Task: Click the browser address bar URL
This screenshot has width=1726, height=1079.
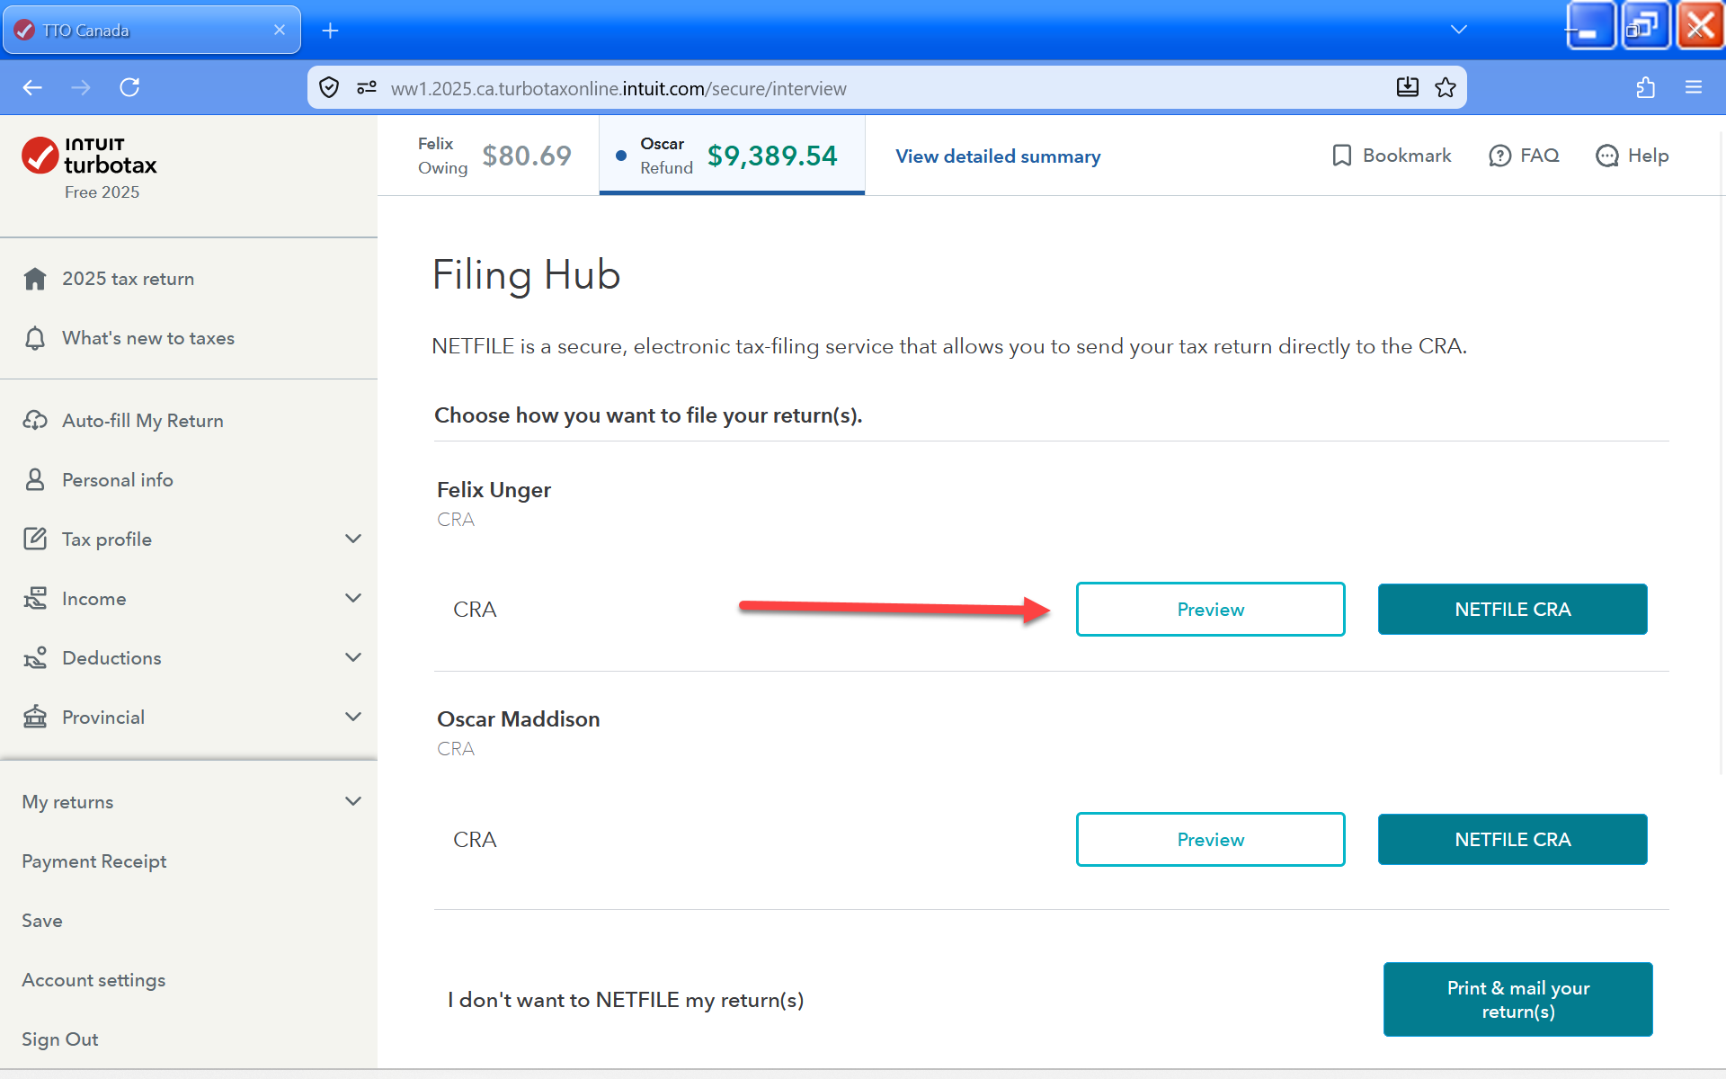Action: click(618, 88)
